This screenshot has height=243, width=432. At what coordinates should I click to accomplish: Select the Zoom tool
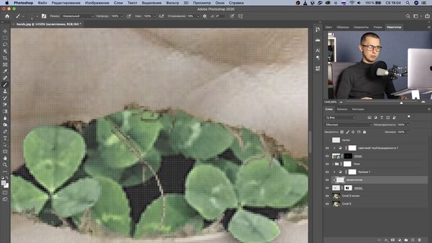(5, 165)
